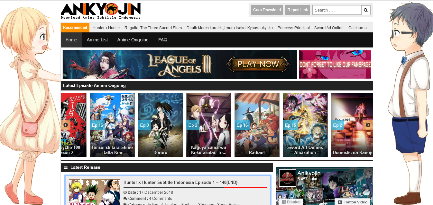The height and width of the screenshot is (205, 433).
Task: Click the carousel next arrow
Action: click(x=368, y=125)
